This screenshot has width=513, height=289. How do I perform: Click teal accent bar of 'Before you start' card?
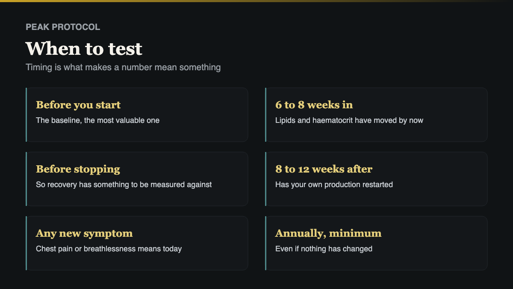click(x=26, y=115)
